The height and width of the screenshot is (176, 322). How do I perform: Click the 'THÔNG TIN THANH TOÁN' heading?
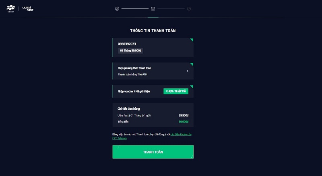(x=153, y=31)
